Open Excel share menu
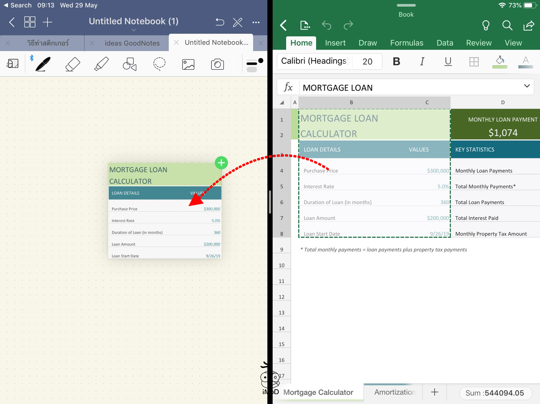The width and height of the screenshot is (540, 404). click(528, 25)
